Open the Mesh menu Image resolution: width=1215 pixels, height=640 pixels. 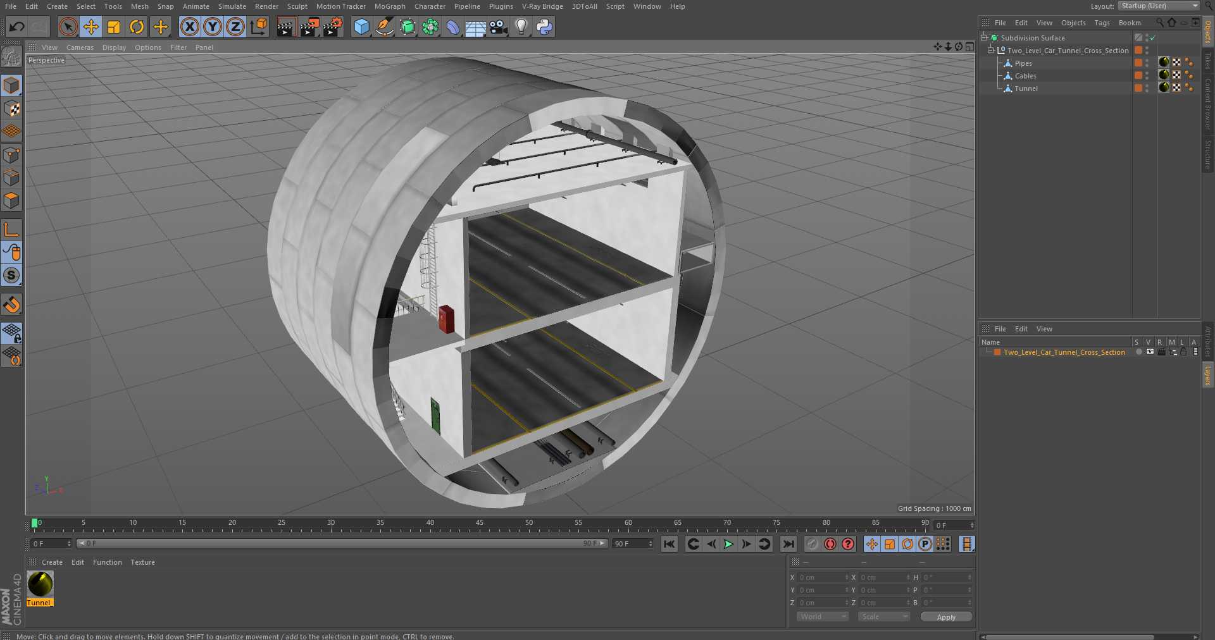coord(139,6)
